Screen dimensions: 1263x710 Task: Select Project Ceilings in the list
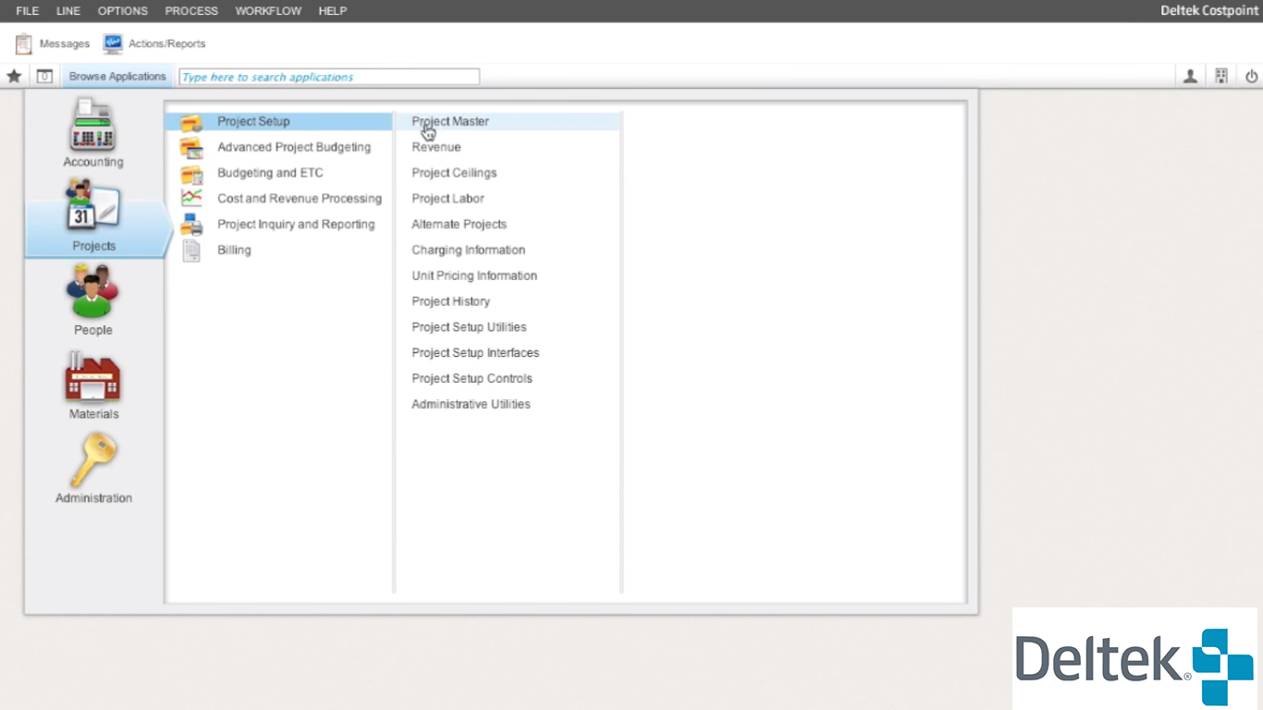[454, 173]
